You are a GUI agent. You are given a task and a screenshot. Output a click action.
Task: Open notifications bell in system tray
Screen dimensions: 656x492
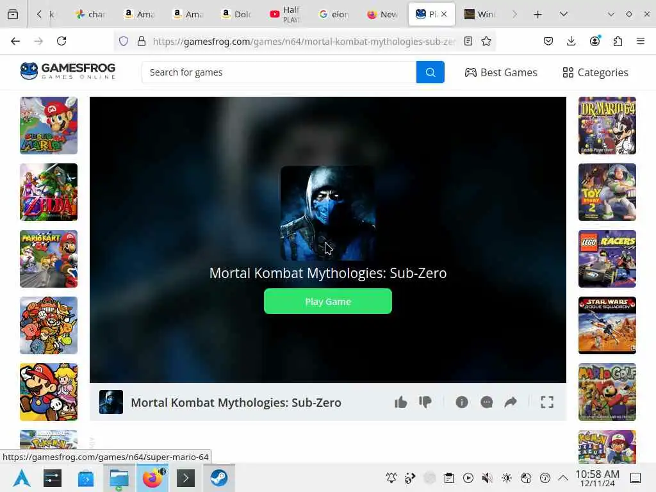(391, 478)
